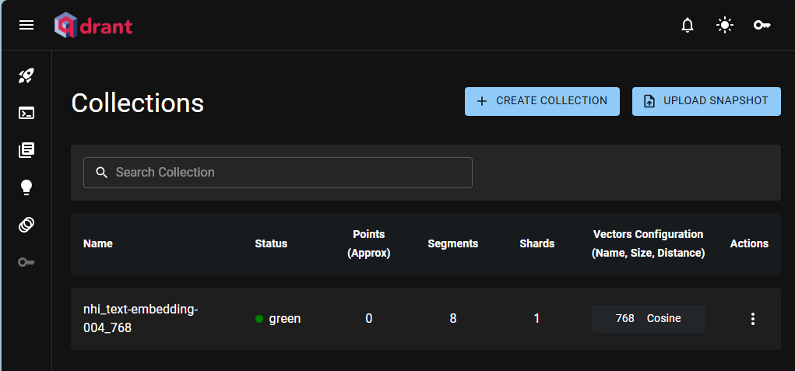Click Upload Snapshot button
This screenshot has height=371, width=795.
pos(706,101)
